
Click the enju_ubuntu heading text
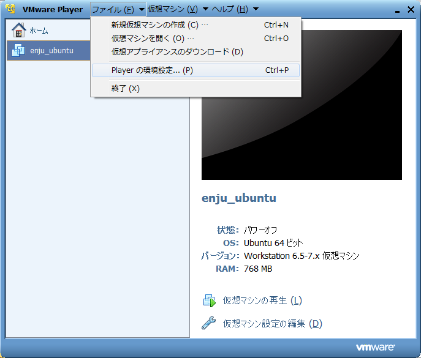(x=239, y=198)
